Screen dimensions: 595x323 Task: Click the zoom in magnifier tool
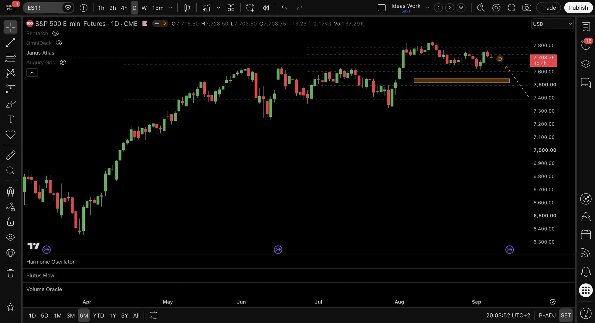(11, 170)
